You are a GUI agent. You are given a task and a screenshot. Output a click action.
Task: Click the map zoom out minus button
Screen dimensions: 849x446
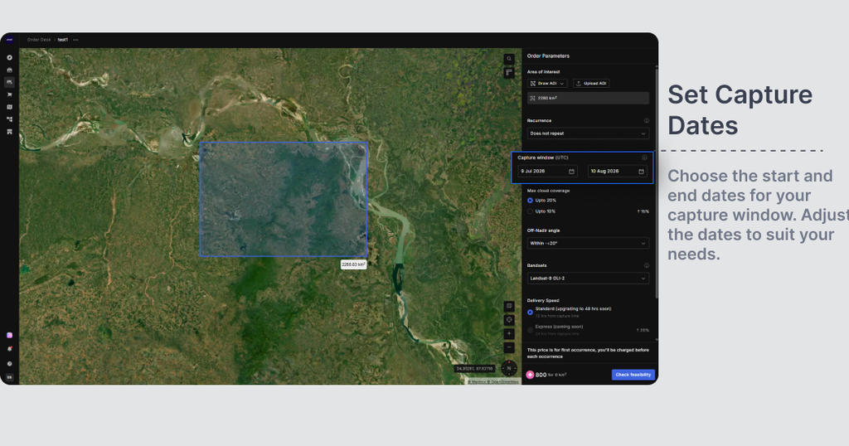tap(509, 347)
